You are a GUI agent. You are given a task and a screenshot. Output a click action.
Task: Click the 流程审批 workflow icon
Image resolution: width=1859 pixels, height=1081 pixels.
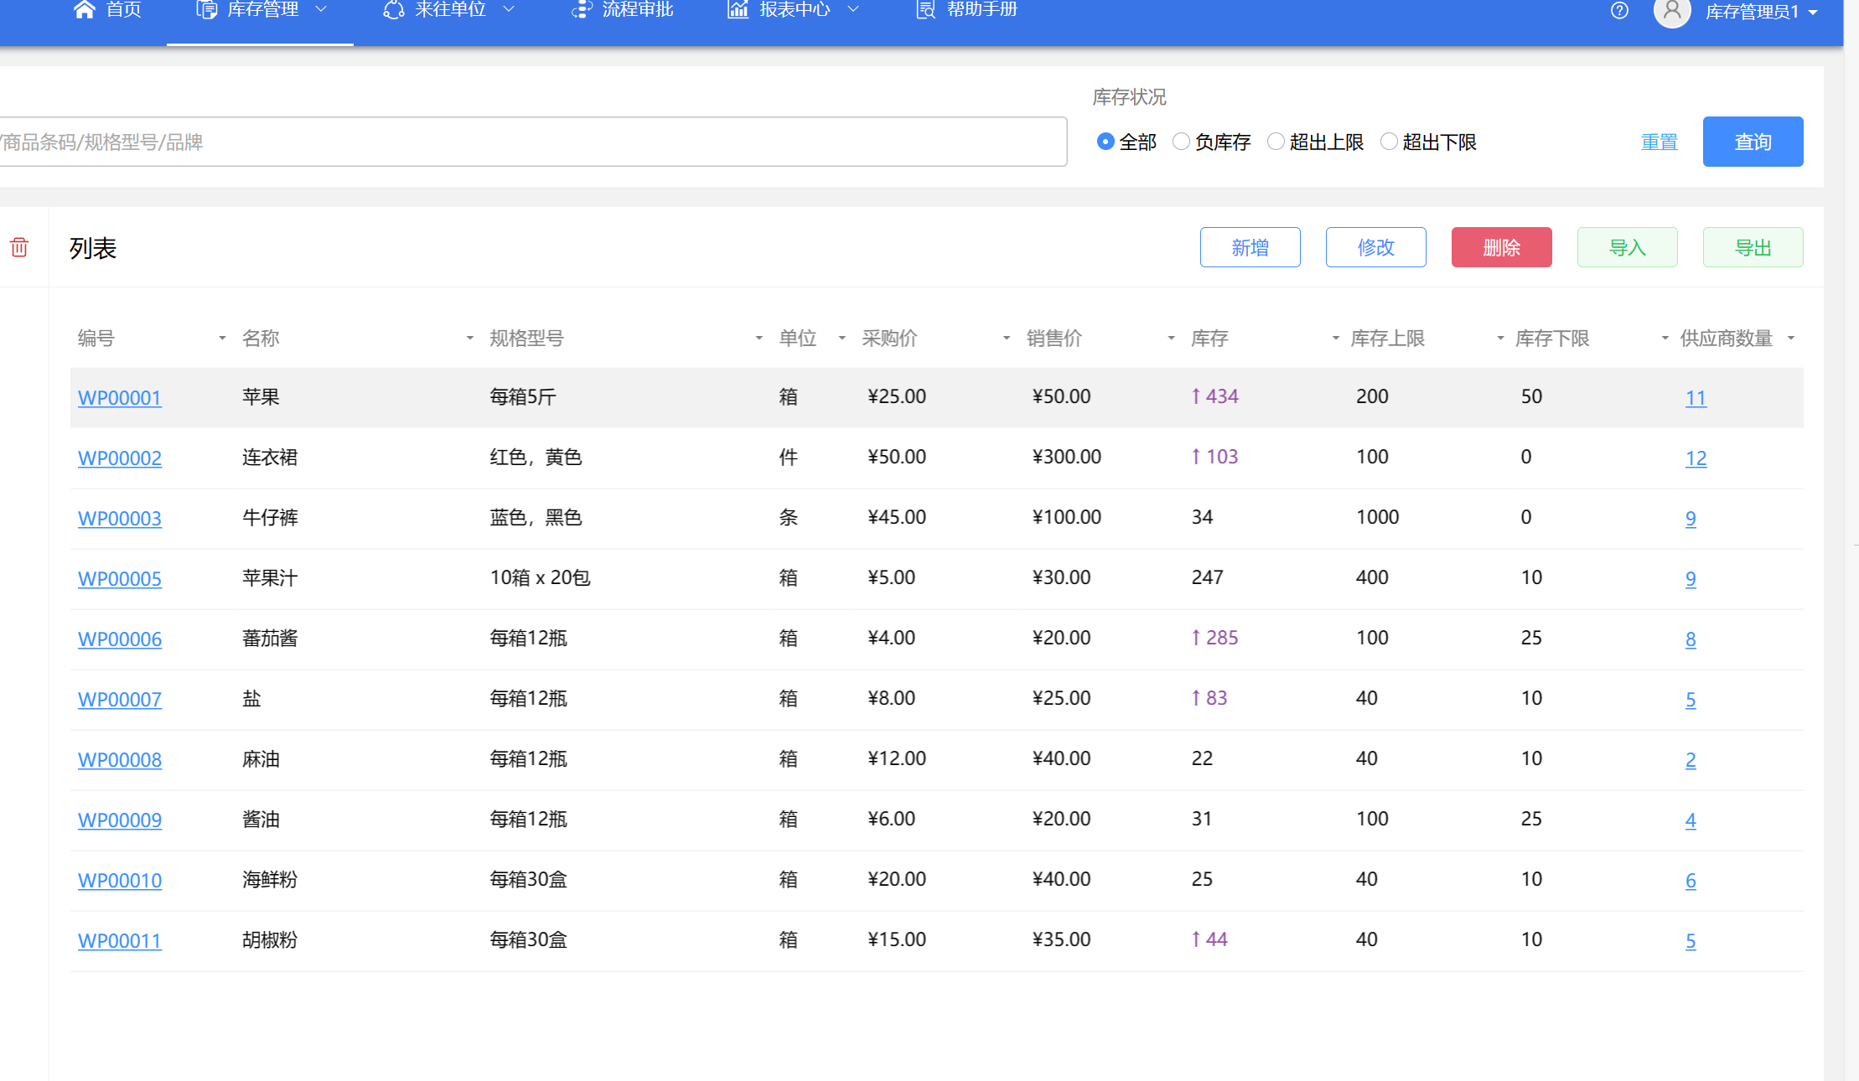click(581, 9)
